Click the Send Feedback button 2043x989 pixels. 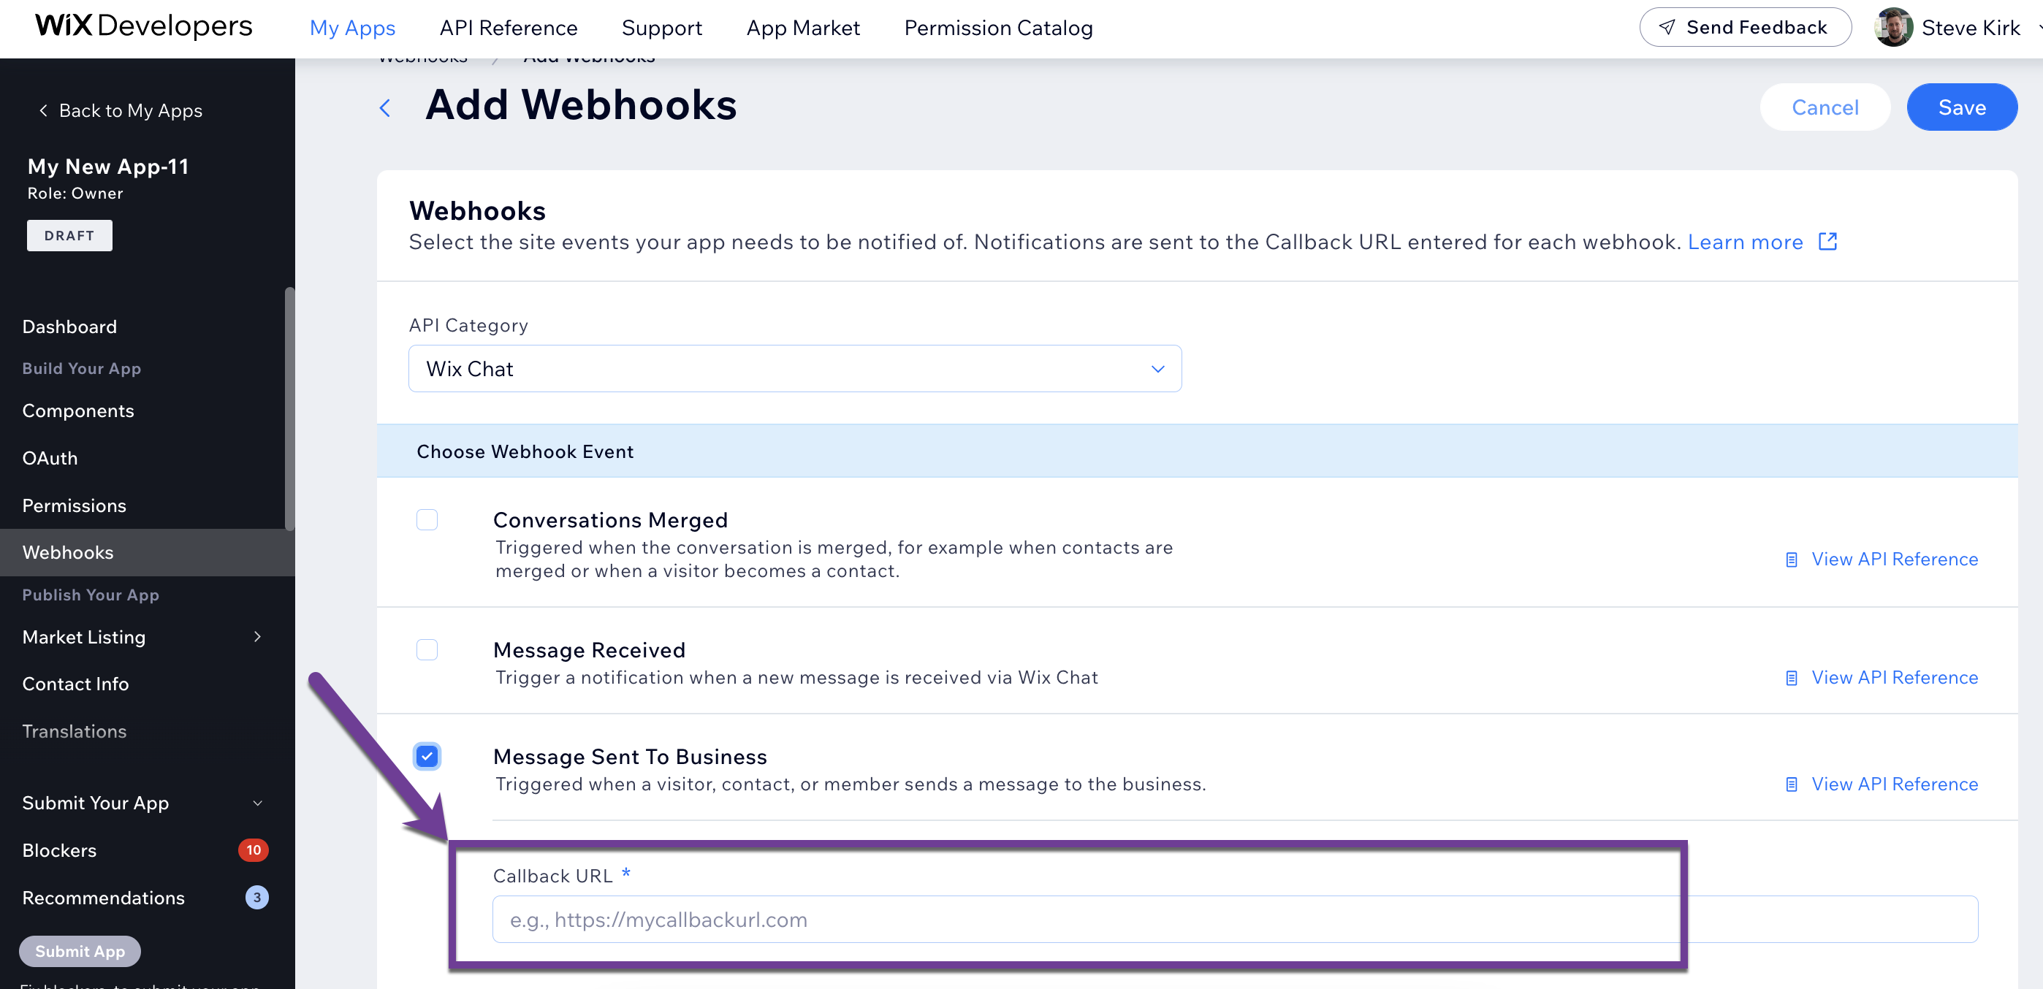click(1745, 28)
